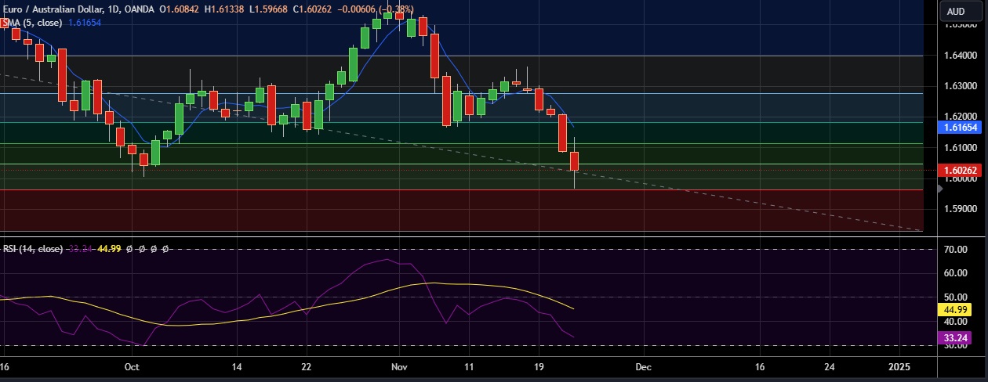Click 50.00 on the RSI scale
Image resolution: width=988 pixels, height=382 pixels.
[x=954, y=297]
